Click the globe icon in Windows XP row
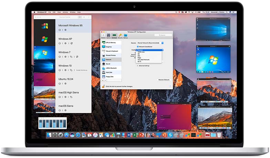Image resolution: width=270 pixels, height=158 pixels. (72, 43)
